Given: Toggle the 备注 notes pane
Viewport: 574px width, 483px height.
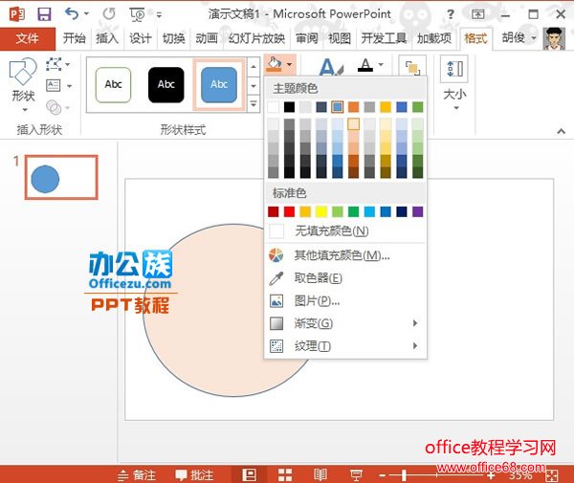Looking at the screenshot, I should [137, 475].
